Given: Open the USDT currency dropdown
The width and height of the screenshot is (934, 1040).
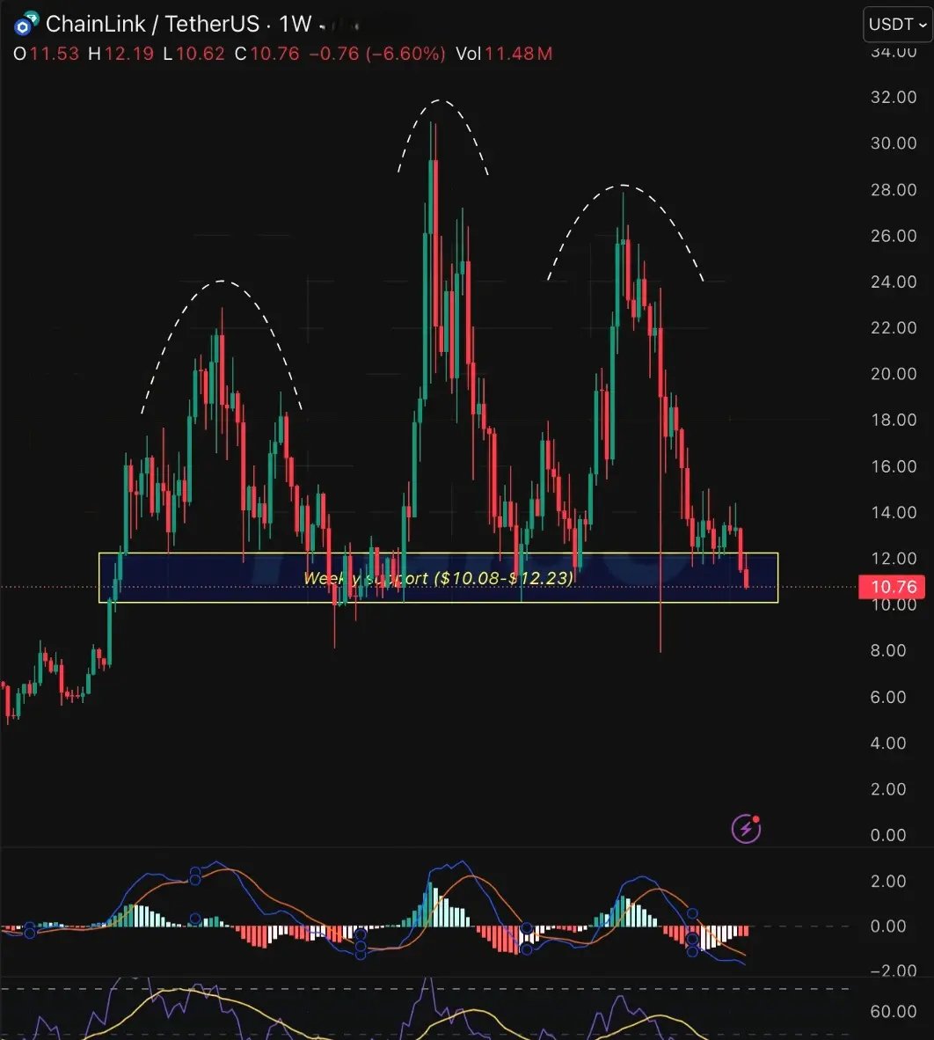Looking at the screenshot, I should (898, 25).
